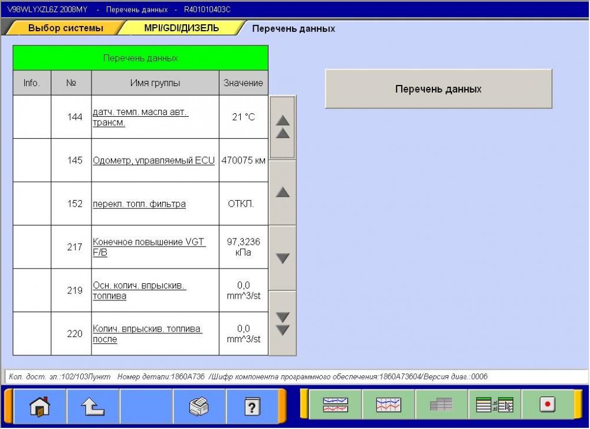Click the Имя группы column header
This screenshot has height=429, width=590.
point(155,83)
